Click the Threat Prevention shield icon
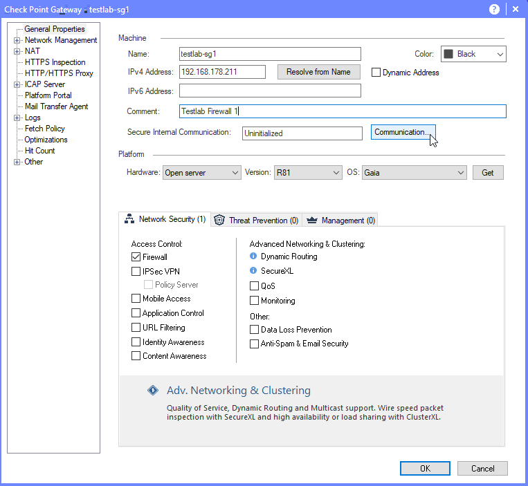The height and width of the screenshot is (486, 528). 219,220
